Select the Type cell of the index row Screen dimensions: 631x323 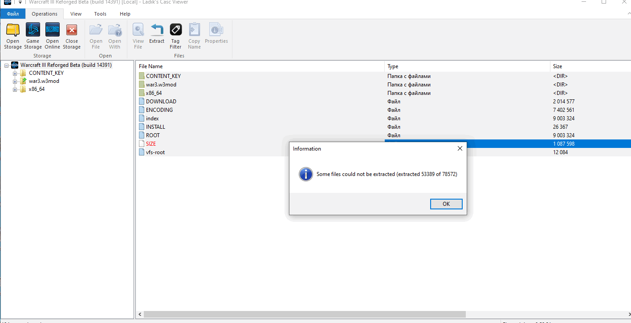tap(394, 118)
